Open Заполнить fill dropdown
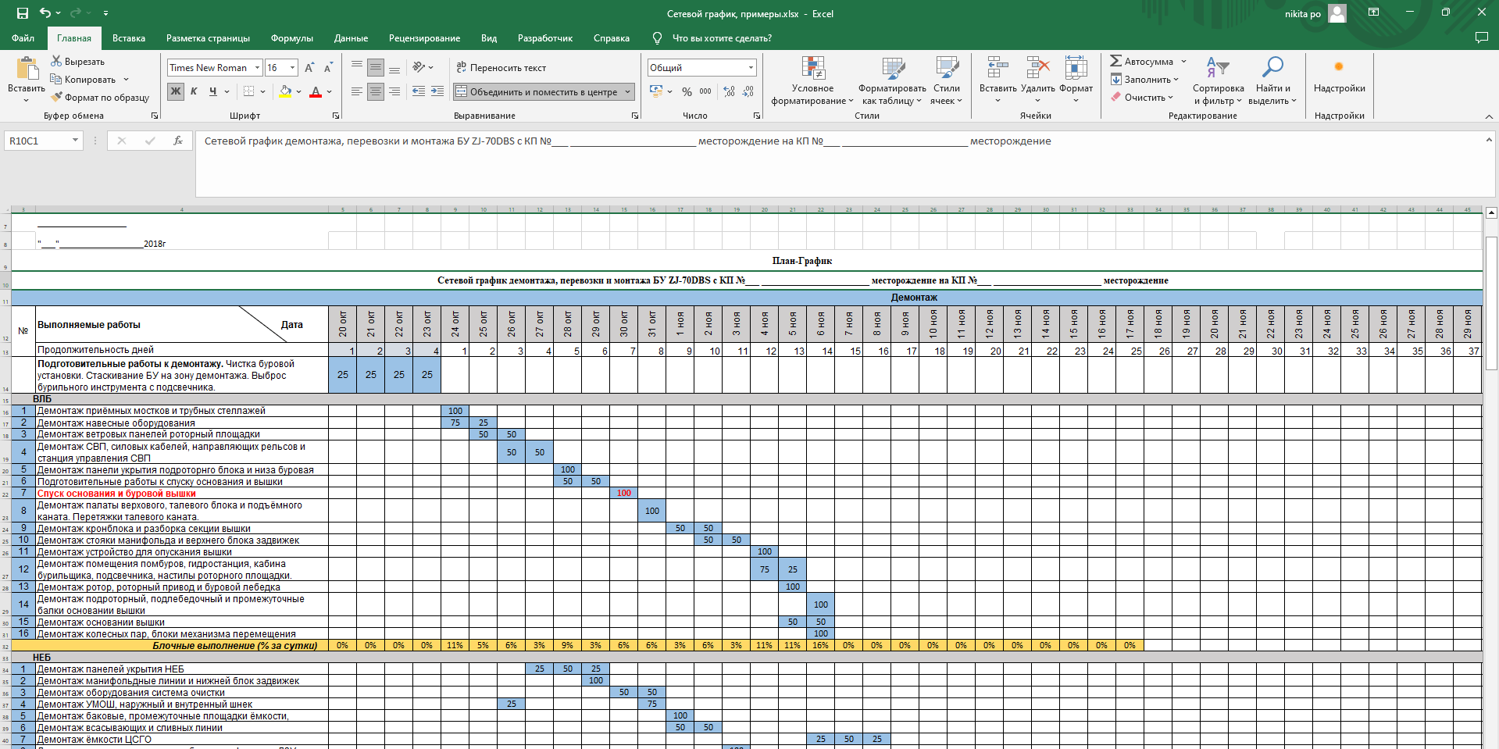The height and width of the screenshot is (749, 1499). 1145,80
